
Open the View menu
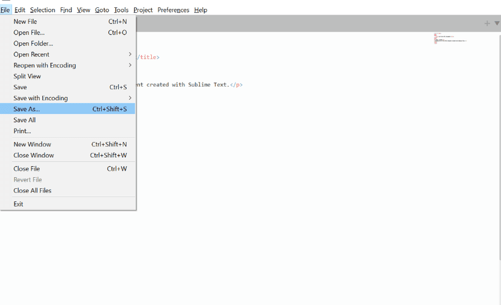(x=83, y=10)
